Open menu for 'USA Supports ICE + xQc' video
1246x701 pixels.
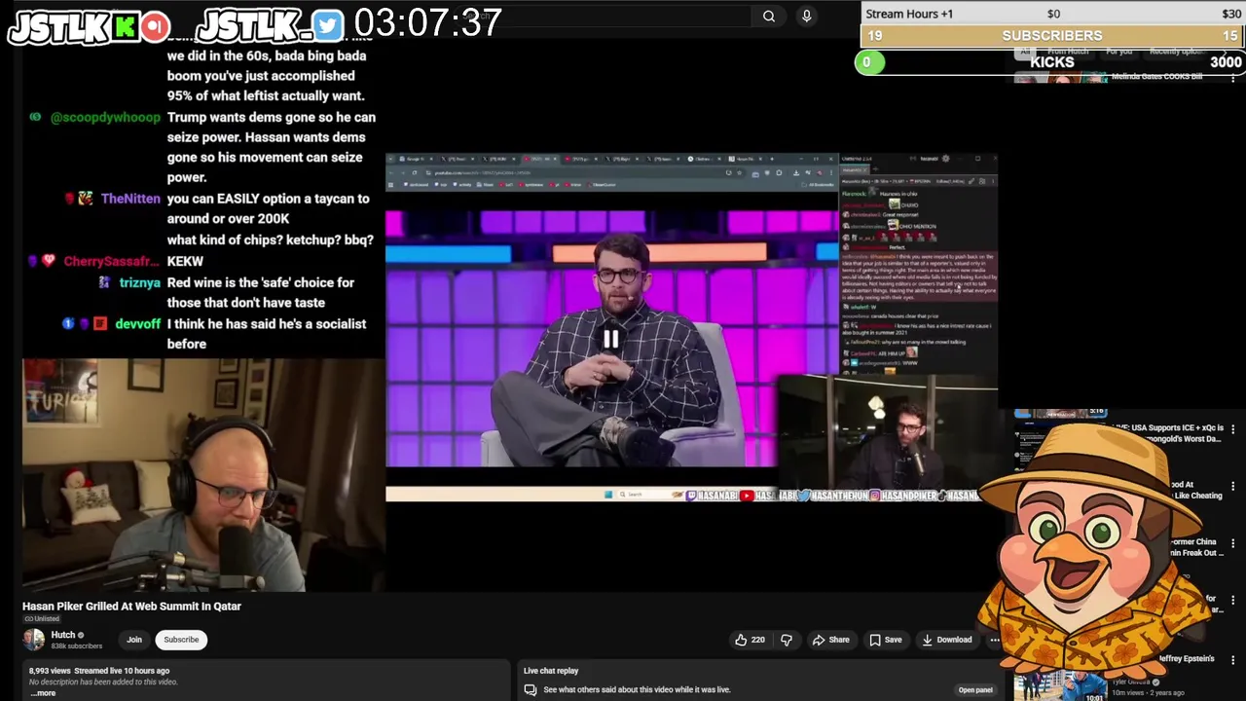click(x=1233, y=428)
